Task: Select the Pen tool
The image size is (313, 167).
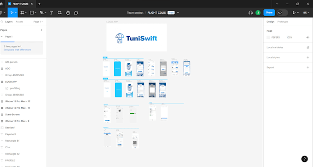Action: point(41,13)
